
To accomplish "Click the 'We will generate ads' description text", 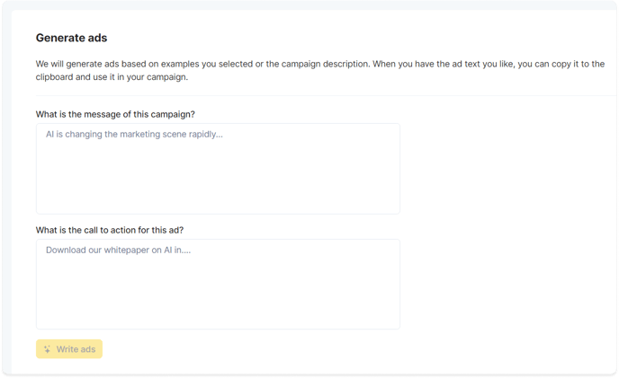I will click(x=320, y=70).
